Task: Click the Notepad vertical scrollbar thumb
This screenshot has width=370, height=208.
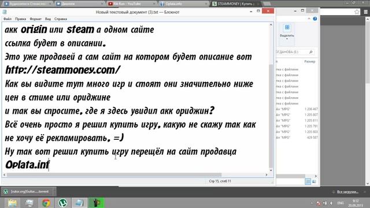Action: [x=271, y=116]
